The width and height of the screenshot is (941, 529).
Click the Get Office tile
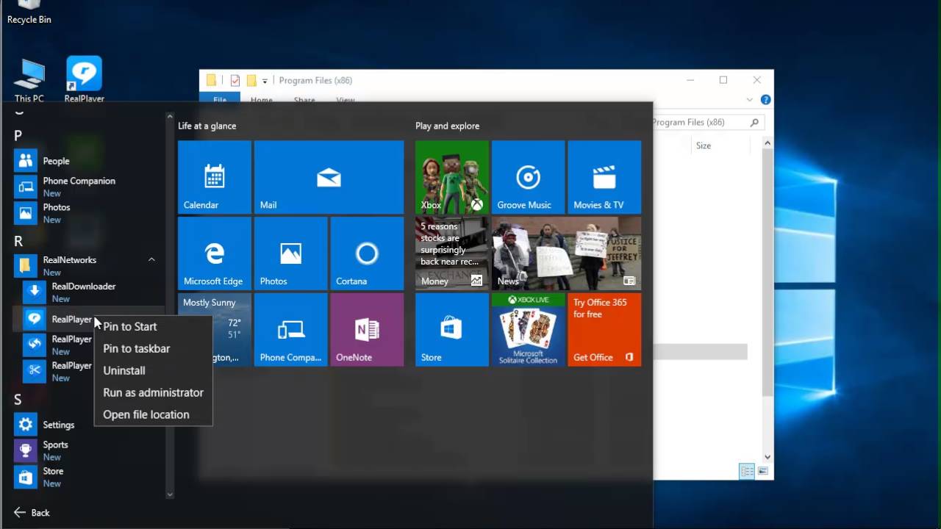point(604,330)
